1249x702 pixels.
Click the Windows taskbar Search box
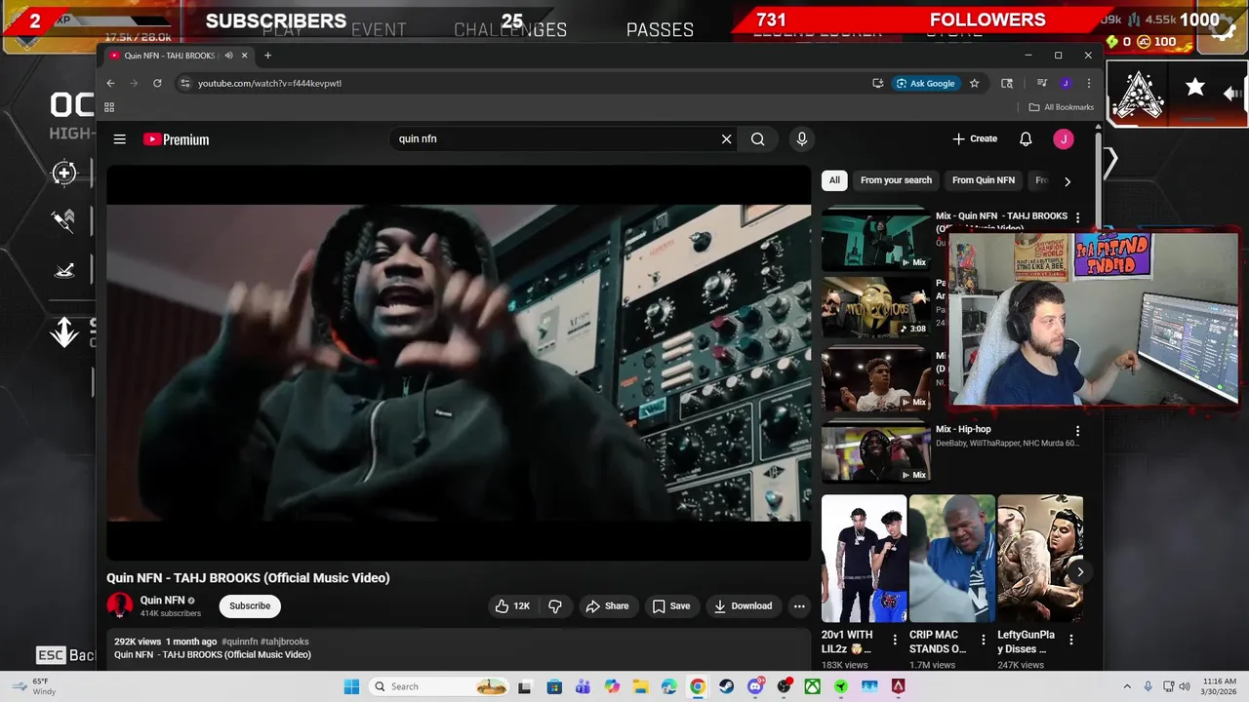(x=439, y=686)
